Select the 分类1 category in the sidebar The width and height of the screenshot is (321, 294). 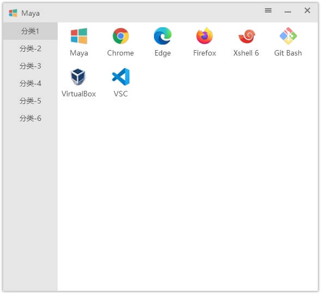(x=30, y=31)
